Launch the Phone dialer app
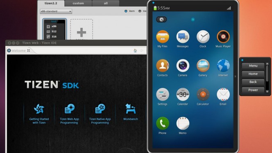The width and height of the screenshot is (272, 153). [163, 124]
